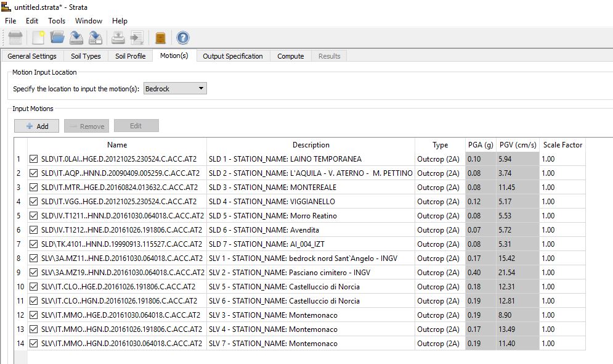This screenshot has width=613, height=364.
Task: Open the Tools menu
Action: click(57, 20)
